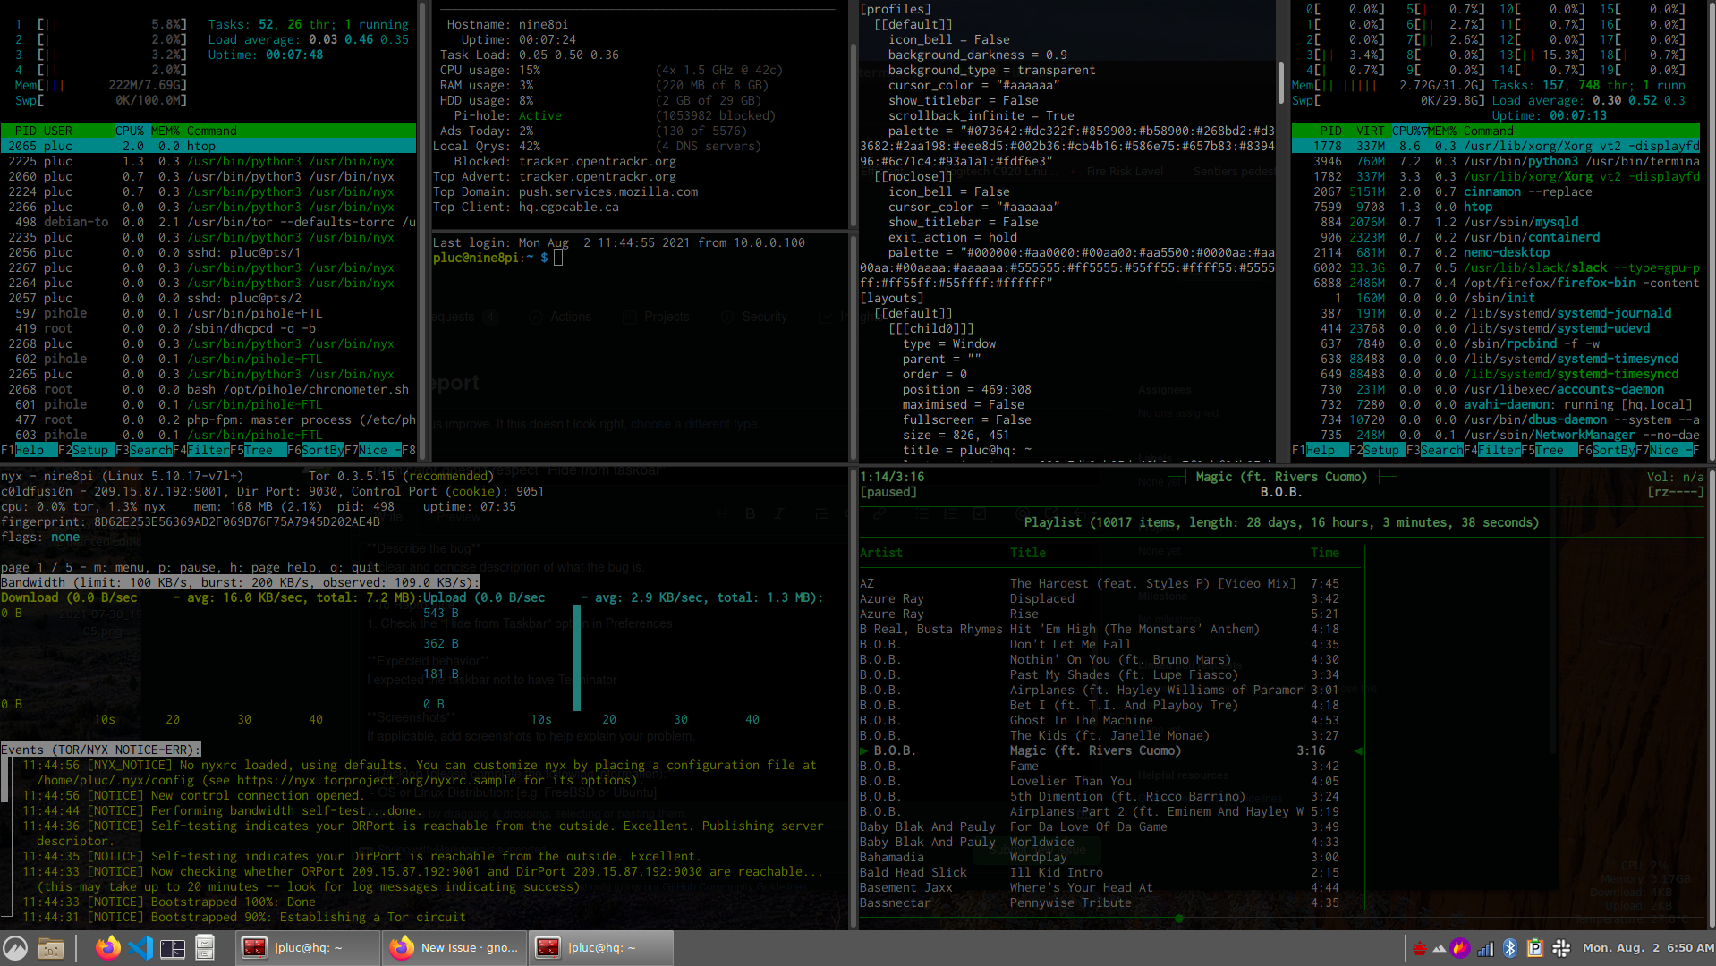Open the clipboard manager tray icon
This screenshot has height=966, width=1716.
[x=1535, y=948]
